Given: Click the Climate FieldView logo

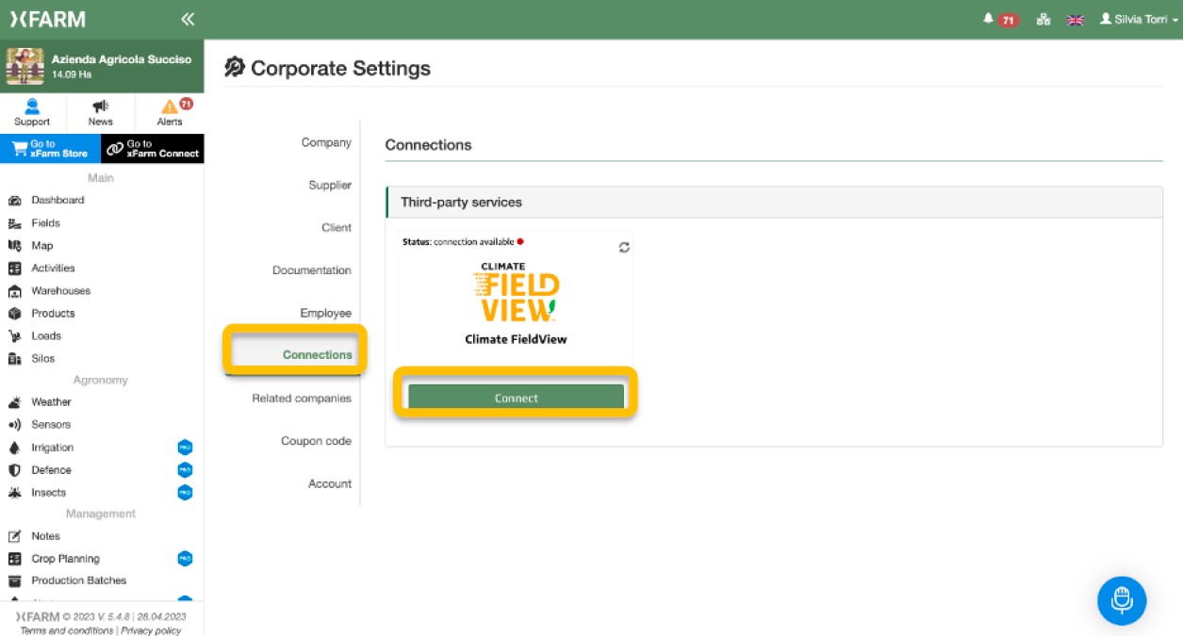Looking at the screenshot, I should point(515,293).
